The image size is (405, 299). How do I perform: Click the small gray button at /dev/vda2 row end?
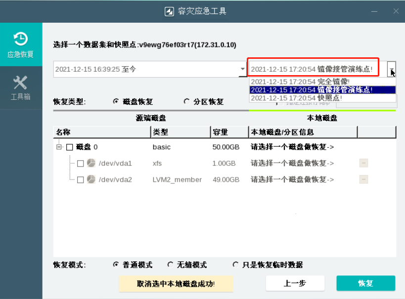click(x=363, y=180)
